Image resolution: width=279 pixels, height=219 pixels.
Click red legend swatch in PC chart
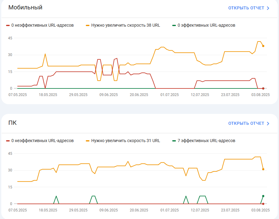pos(8,141)
